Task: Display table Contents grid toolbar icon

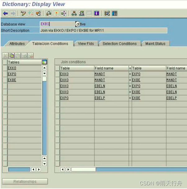Action: pyautogui.click(x=115, y=13)
